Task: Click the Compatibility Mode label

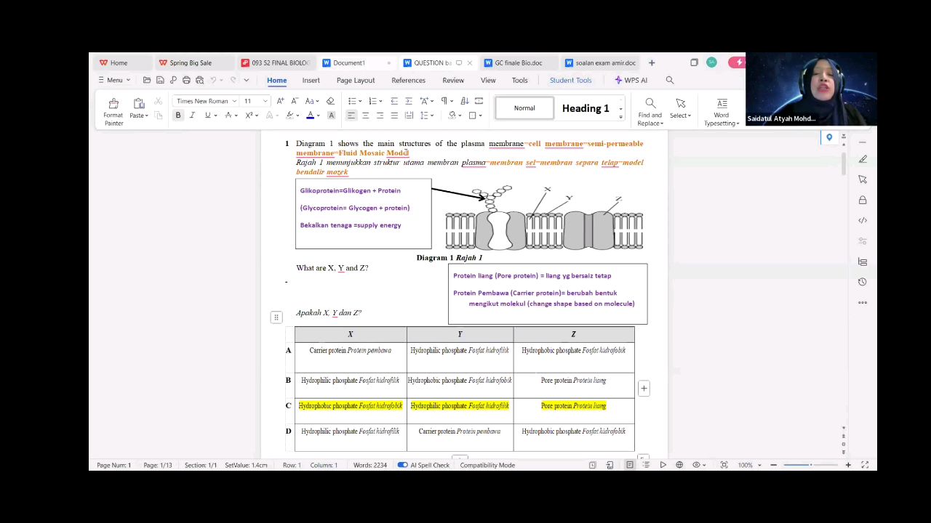Action: (x=487, y=465)
